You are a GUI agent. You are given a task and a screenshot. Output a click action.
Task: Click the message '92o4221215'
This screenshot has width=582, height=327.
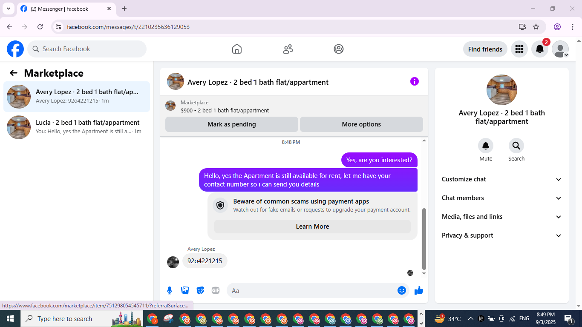(205, 261)
